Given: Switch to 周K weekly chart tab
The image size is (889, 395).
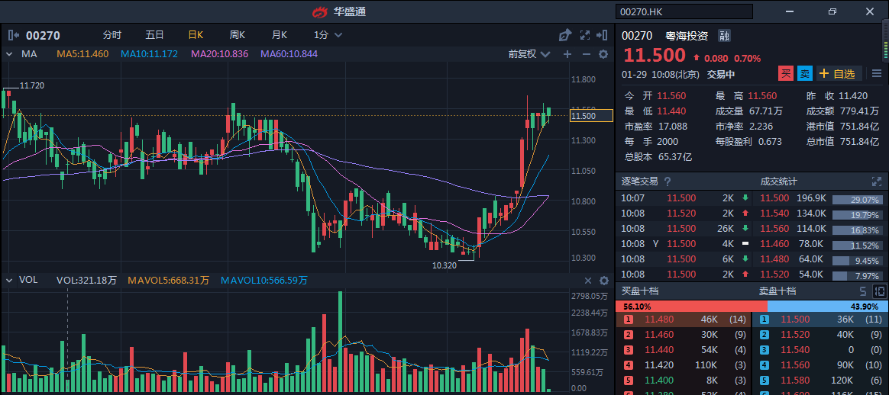Looking at the screenshot, I should coord(238,35).
